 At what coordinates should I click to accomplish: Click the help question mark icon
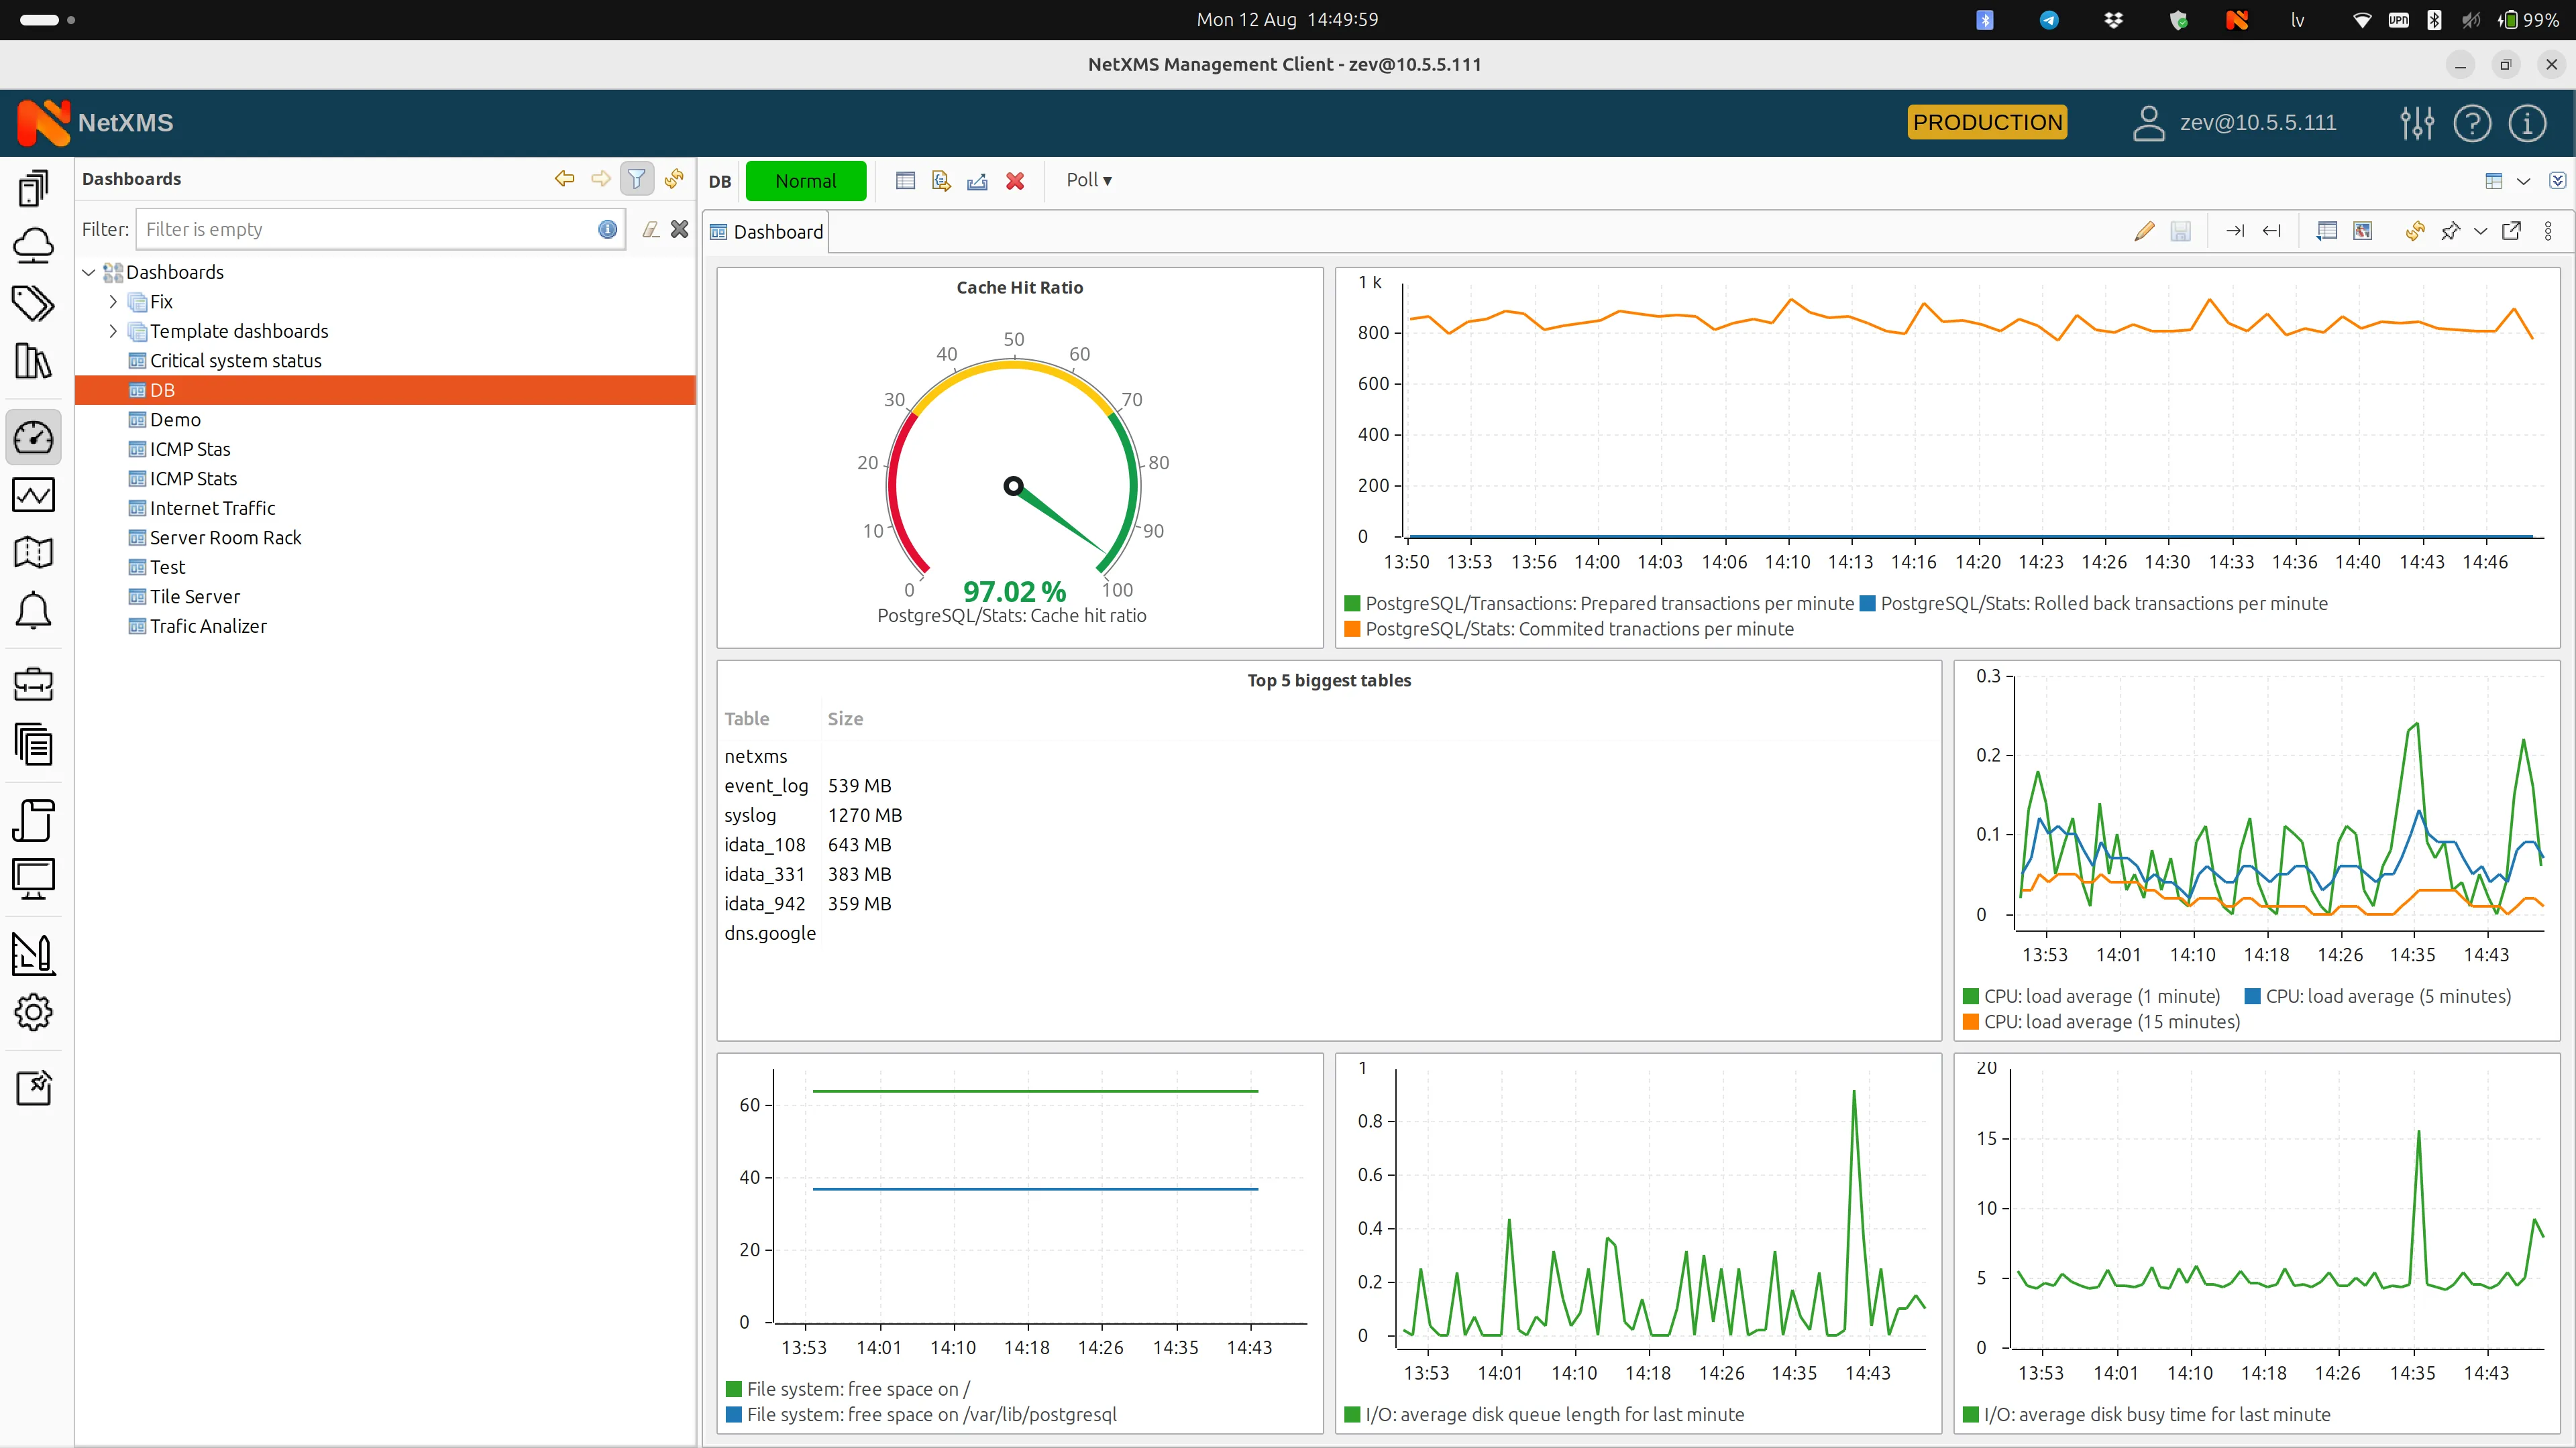point(2472,123)
